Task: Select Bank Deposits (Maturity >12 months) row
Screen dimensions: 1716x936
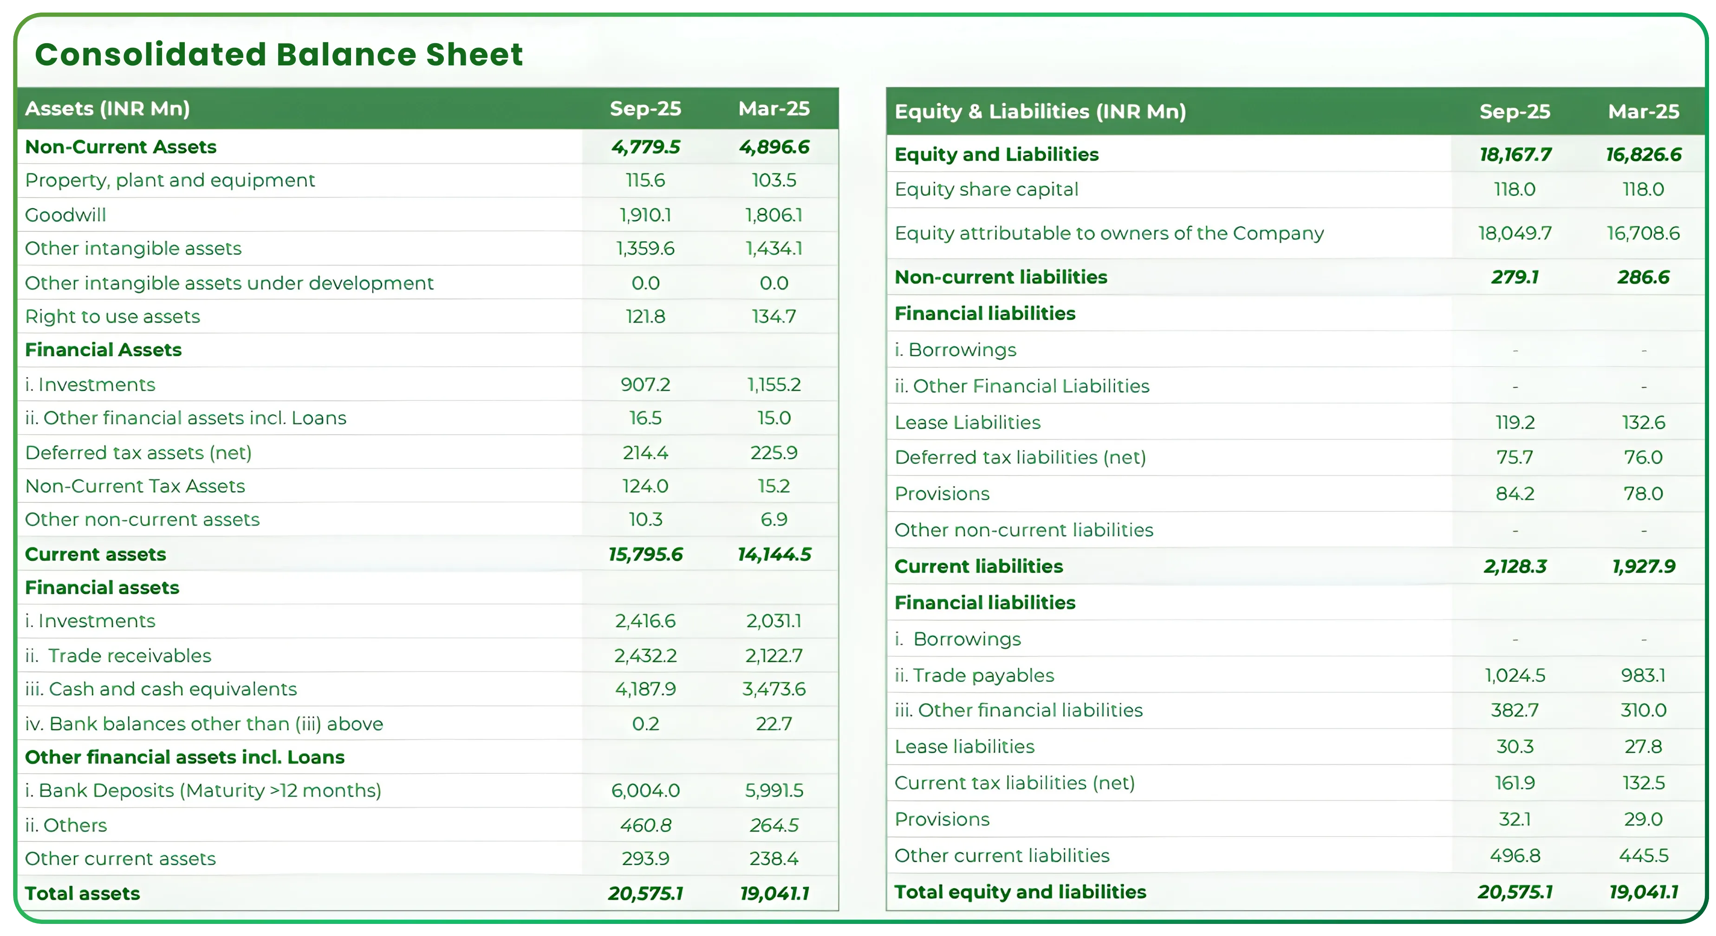Action: pyautogui.click(x=203, y=791)
